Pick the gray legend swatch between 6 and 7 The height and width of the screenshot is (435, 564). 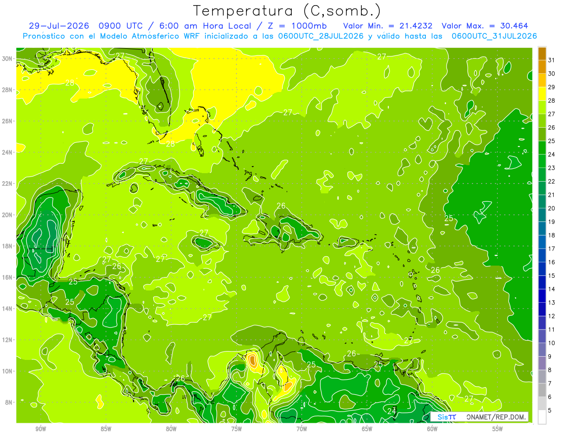[x=542, y=390]
